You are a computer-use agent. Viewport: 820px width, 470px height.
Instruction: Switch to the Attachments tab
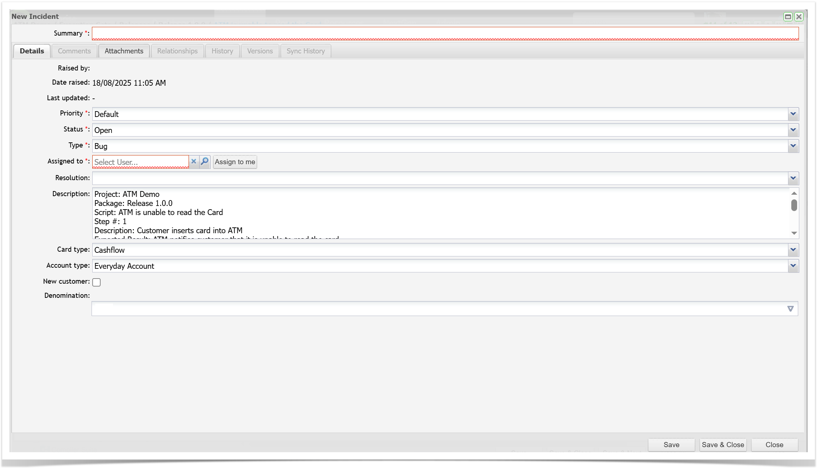[124, 51]
